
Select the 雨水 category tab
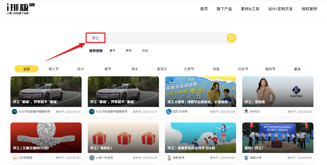[x=135, y=69]
